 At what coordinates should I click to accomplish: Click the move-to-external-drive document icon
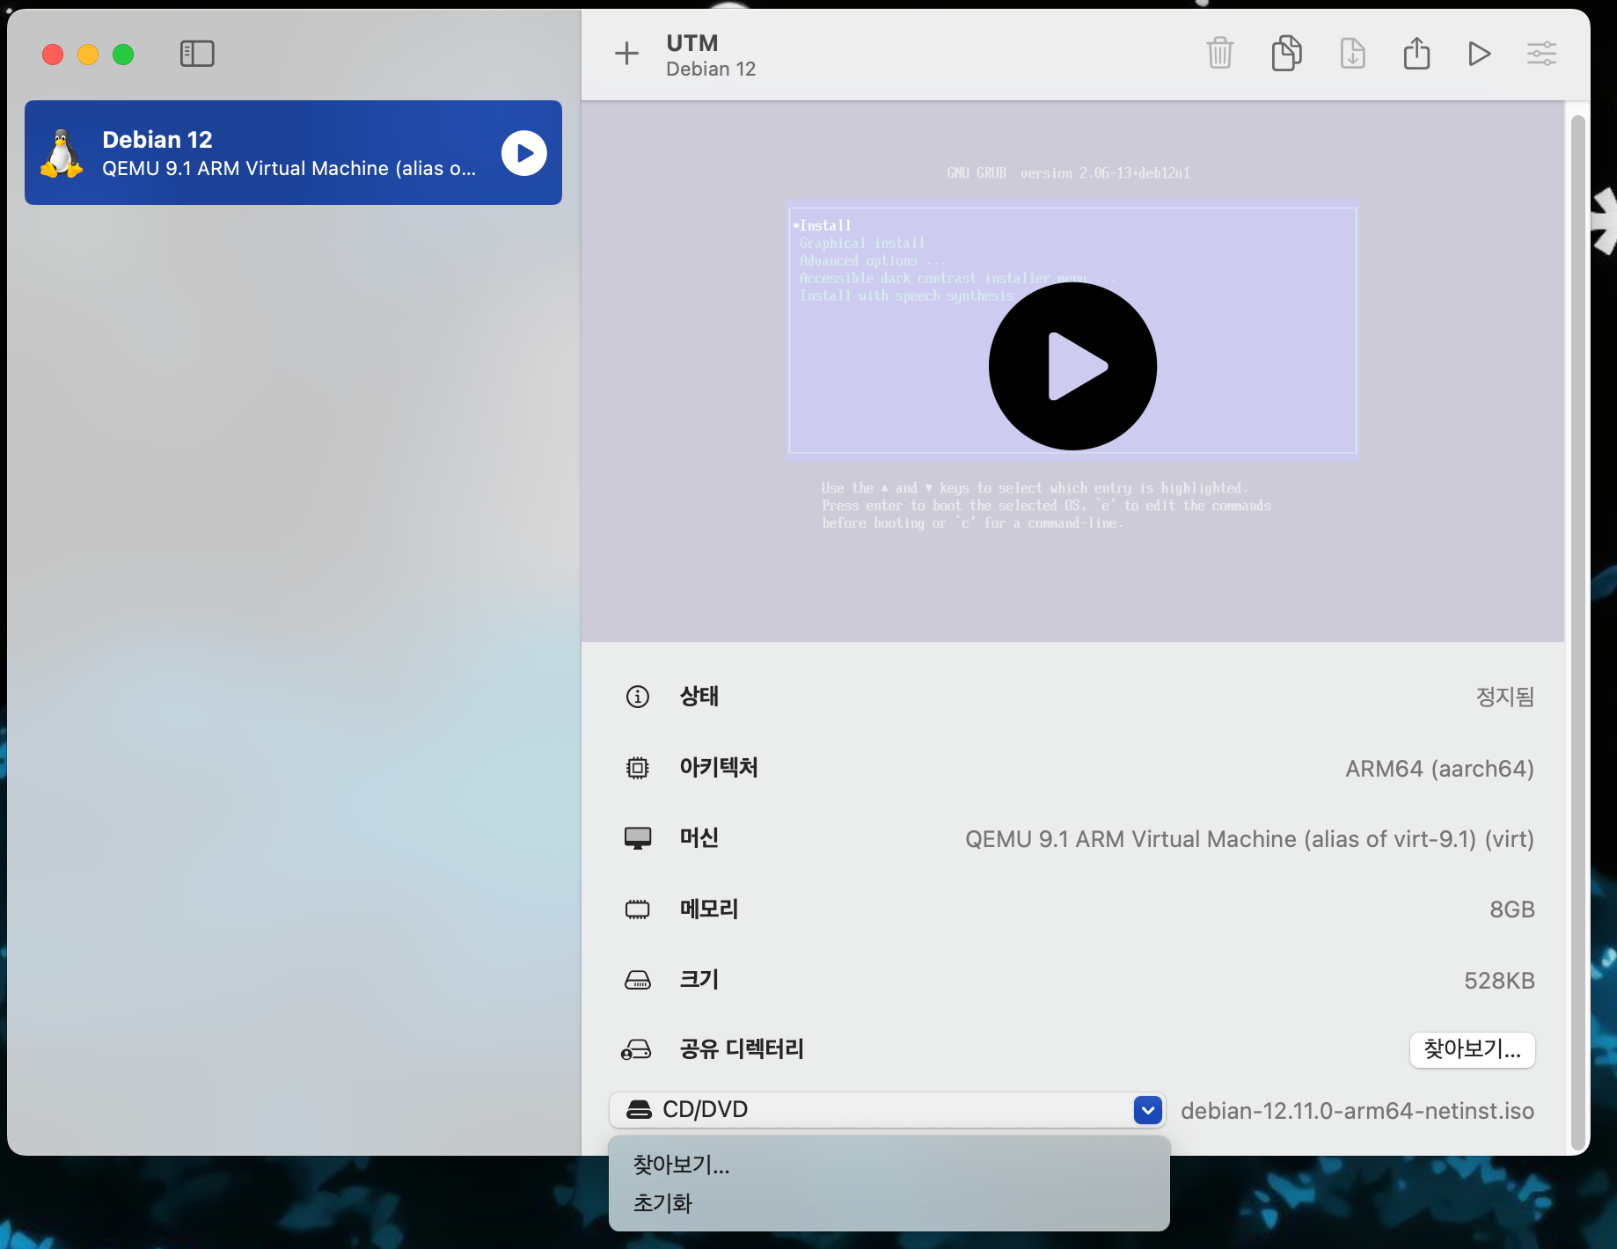point(1352,54)
